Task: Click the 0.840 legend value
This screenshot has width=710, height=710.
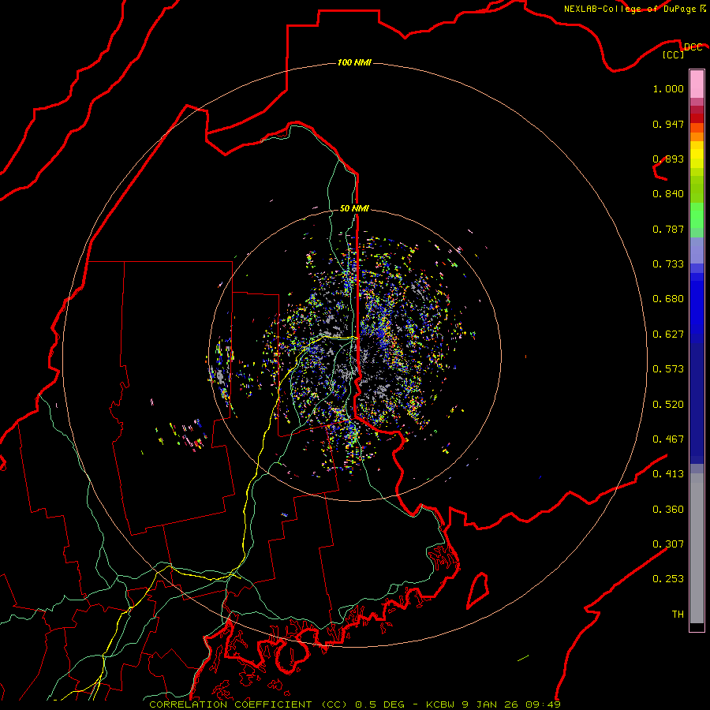Action: (x=668, y=194)
